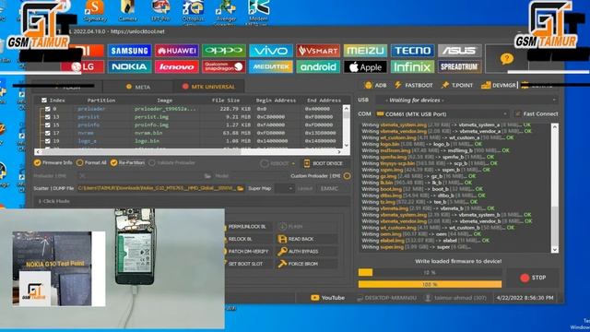This screenshot has height=332, width=590.
Task: Select the Lenovo brand icon
Action: pyautogui.click(x=176, y=67)
